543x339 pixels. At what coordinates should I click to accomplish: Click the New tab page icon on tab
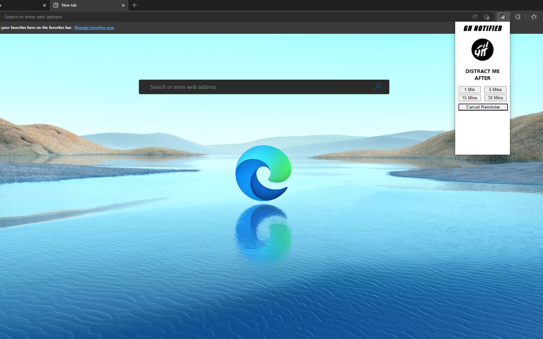(x=56, y=5)
